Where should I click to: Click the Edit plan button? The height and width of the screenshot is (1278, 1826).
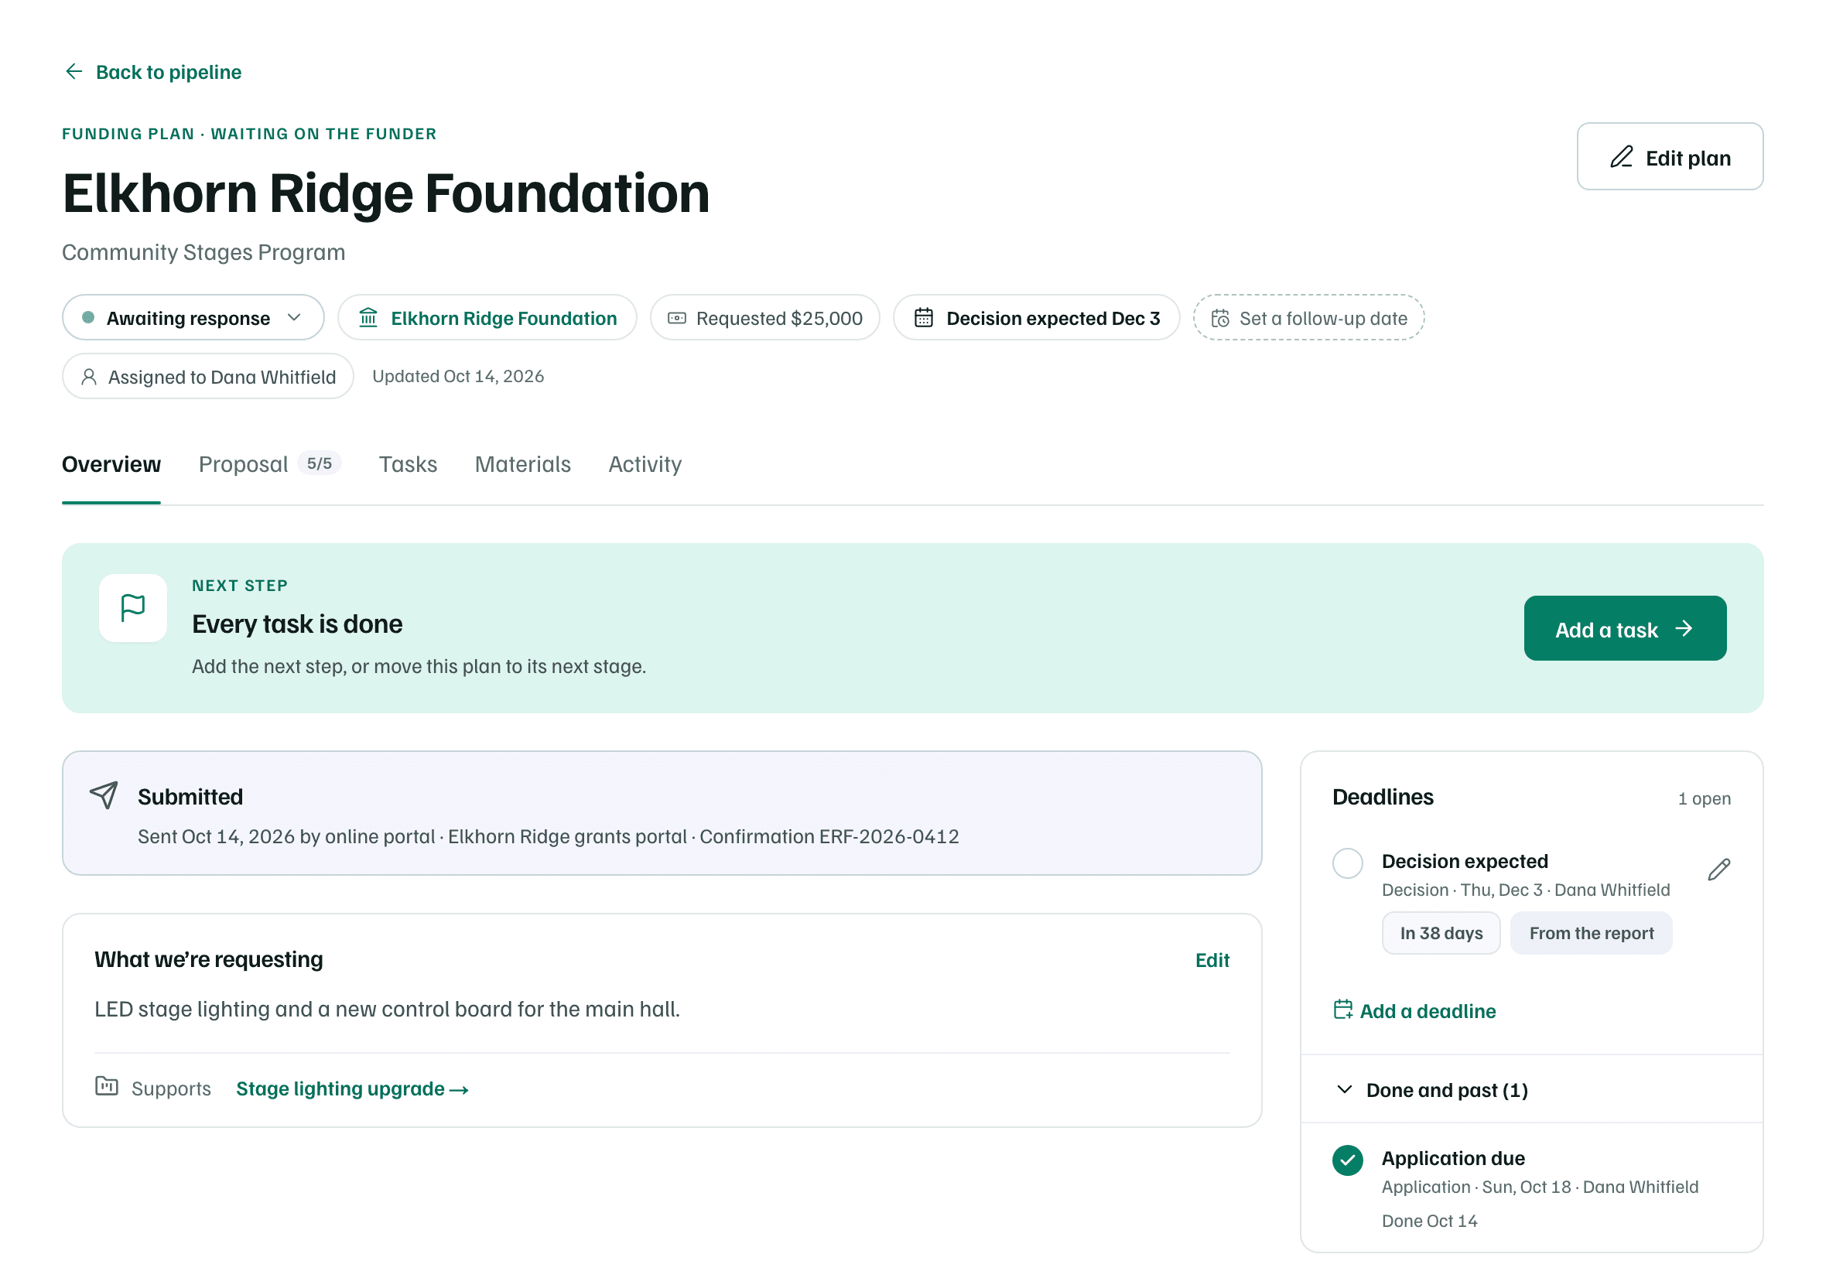click(1670, 157)
